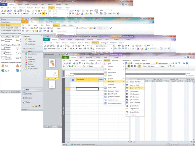
Task: Toggle highlighted center align in Visio toolbar
Action: [x=43, y=14]
